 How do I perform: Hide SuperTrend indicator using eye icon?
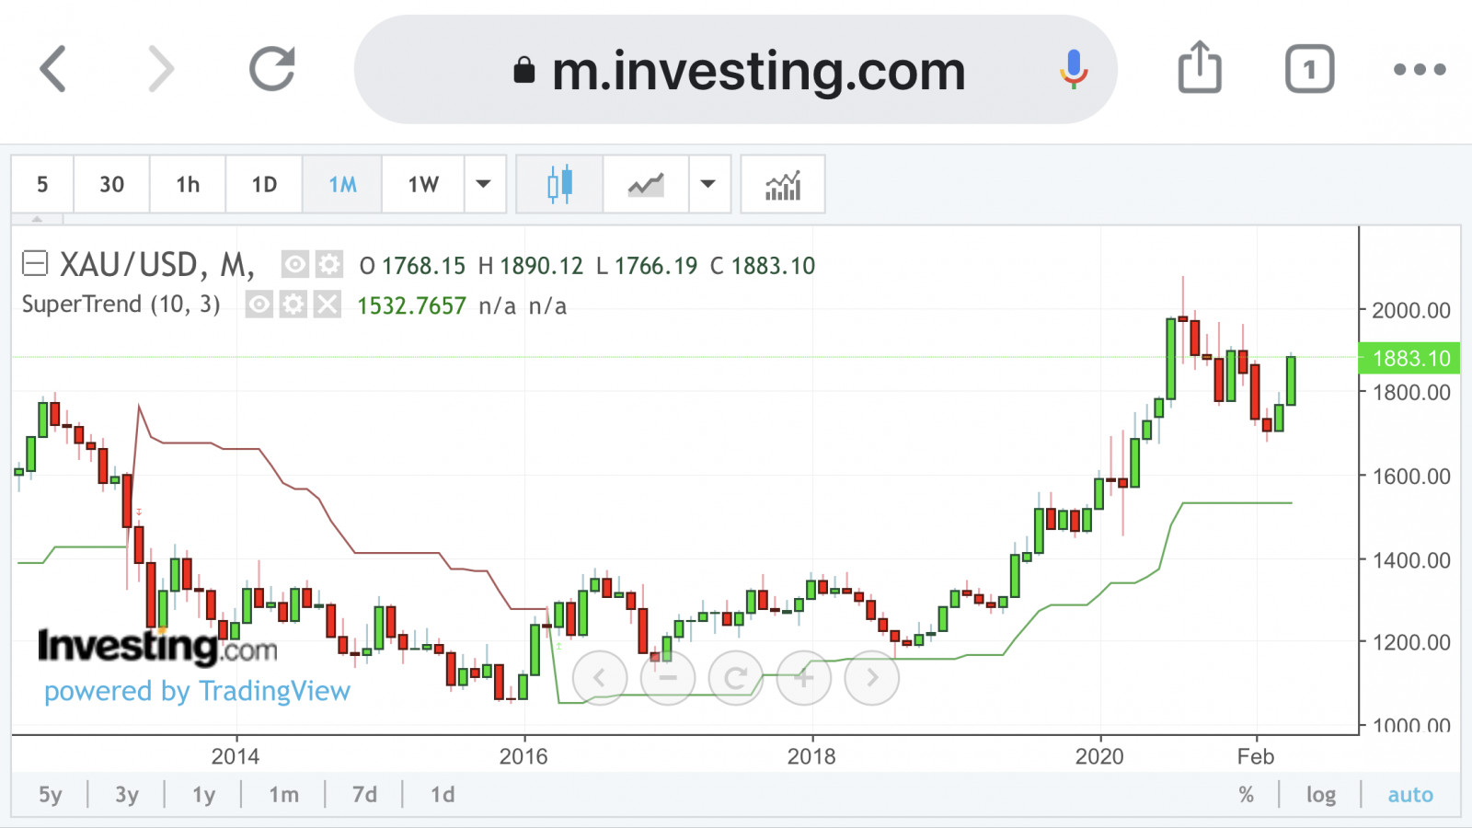click(x=259, y=305)
